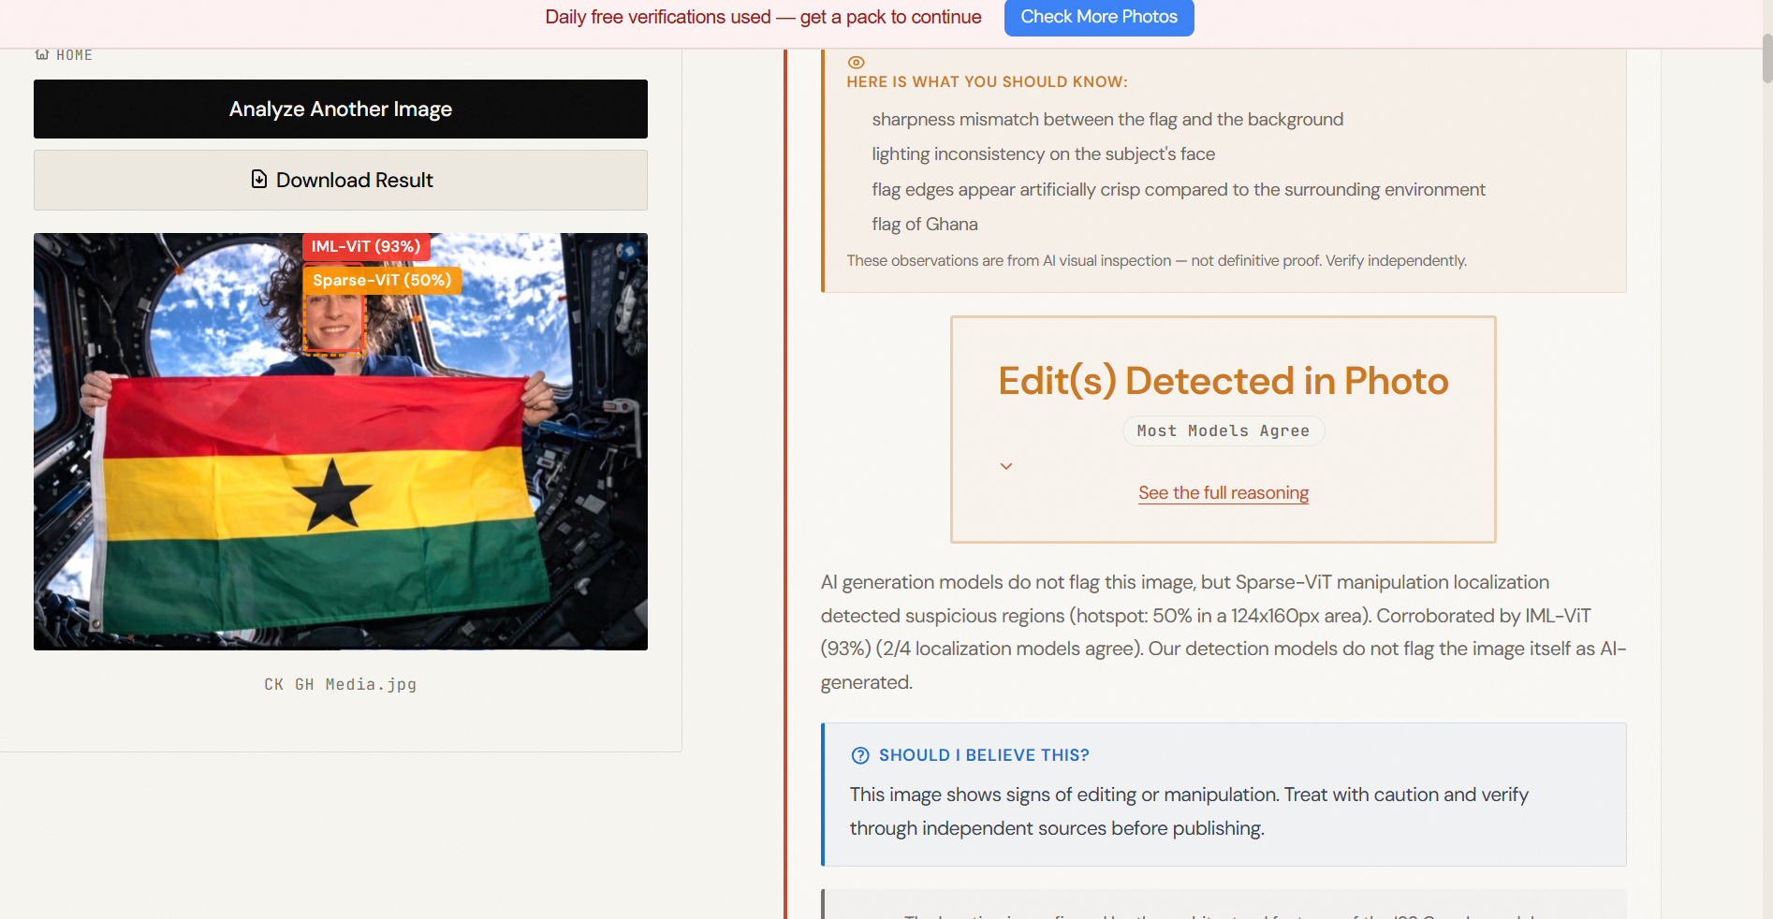The image size is (1773, 919).
Task: Click the HOME breadcrumb text
Action: pyautogui.click(x=74, y=55)
